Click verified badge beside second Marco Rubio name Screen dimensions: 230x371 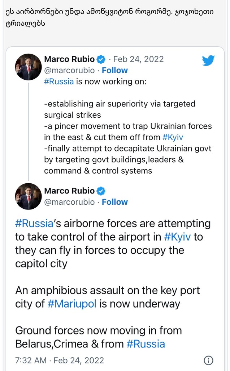101,191
